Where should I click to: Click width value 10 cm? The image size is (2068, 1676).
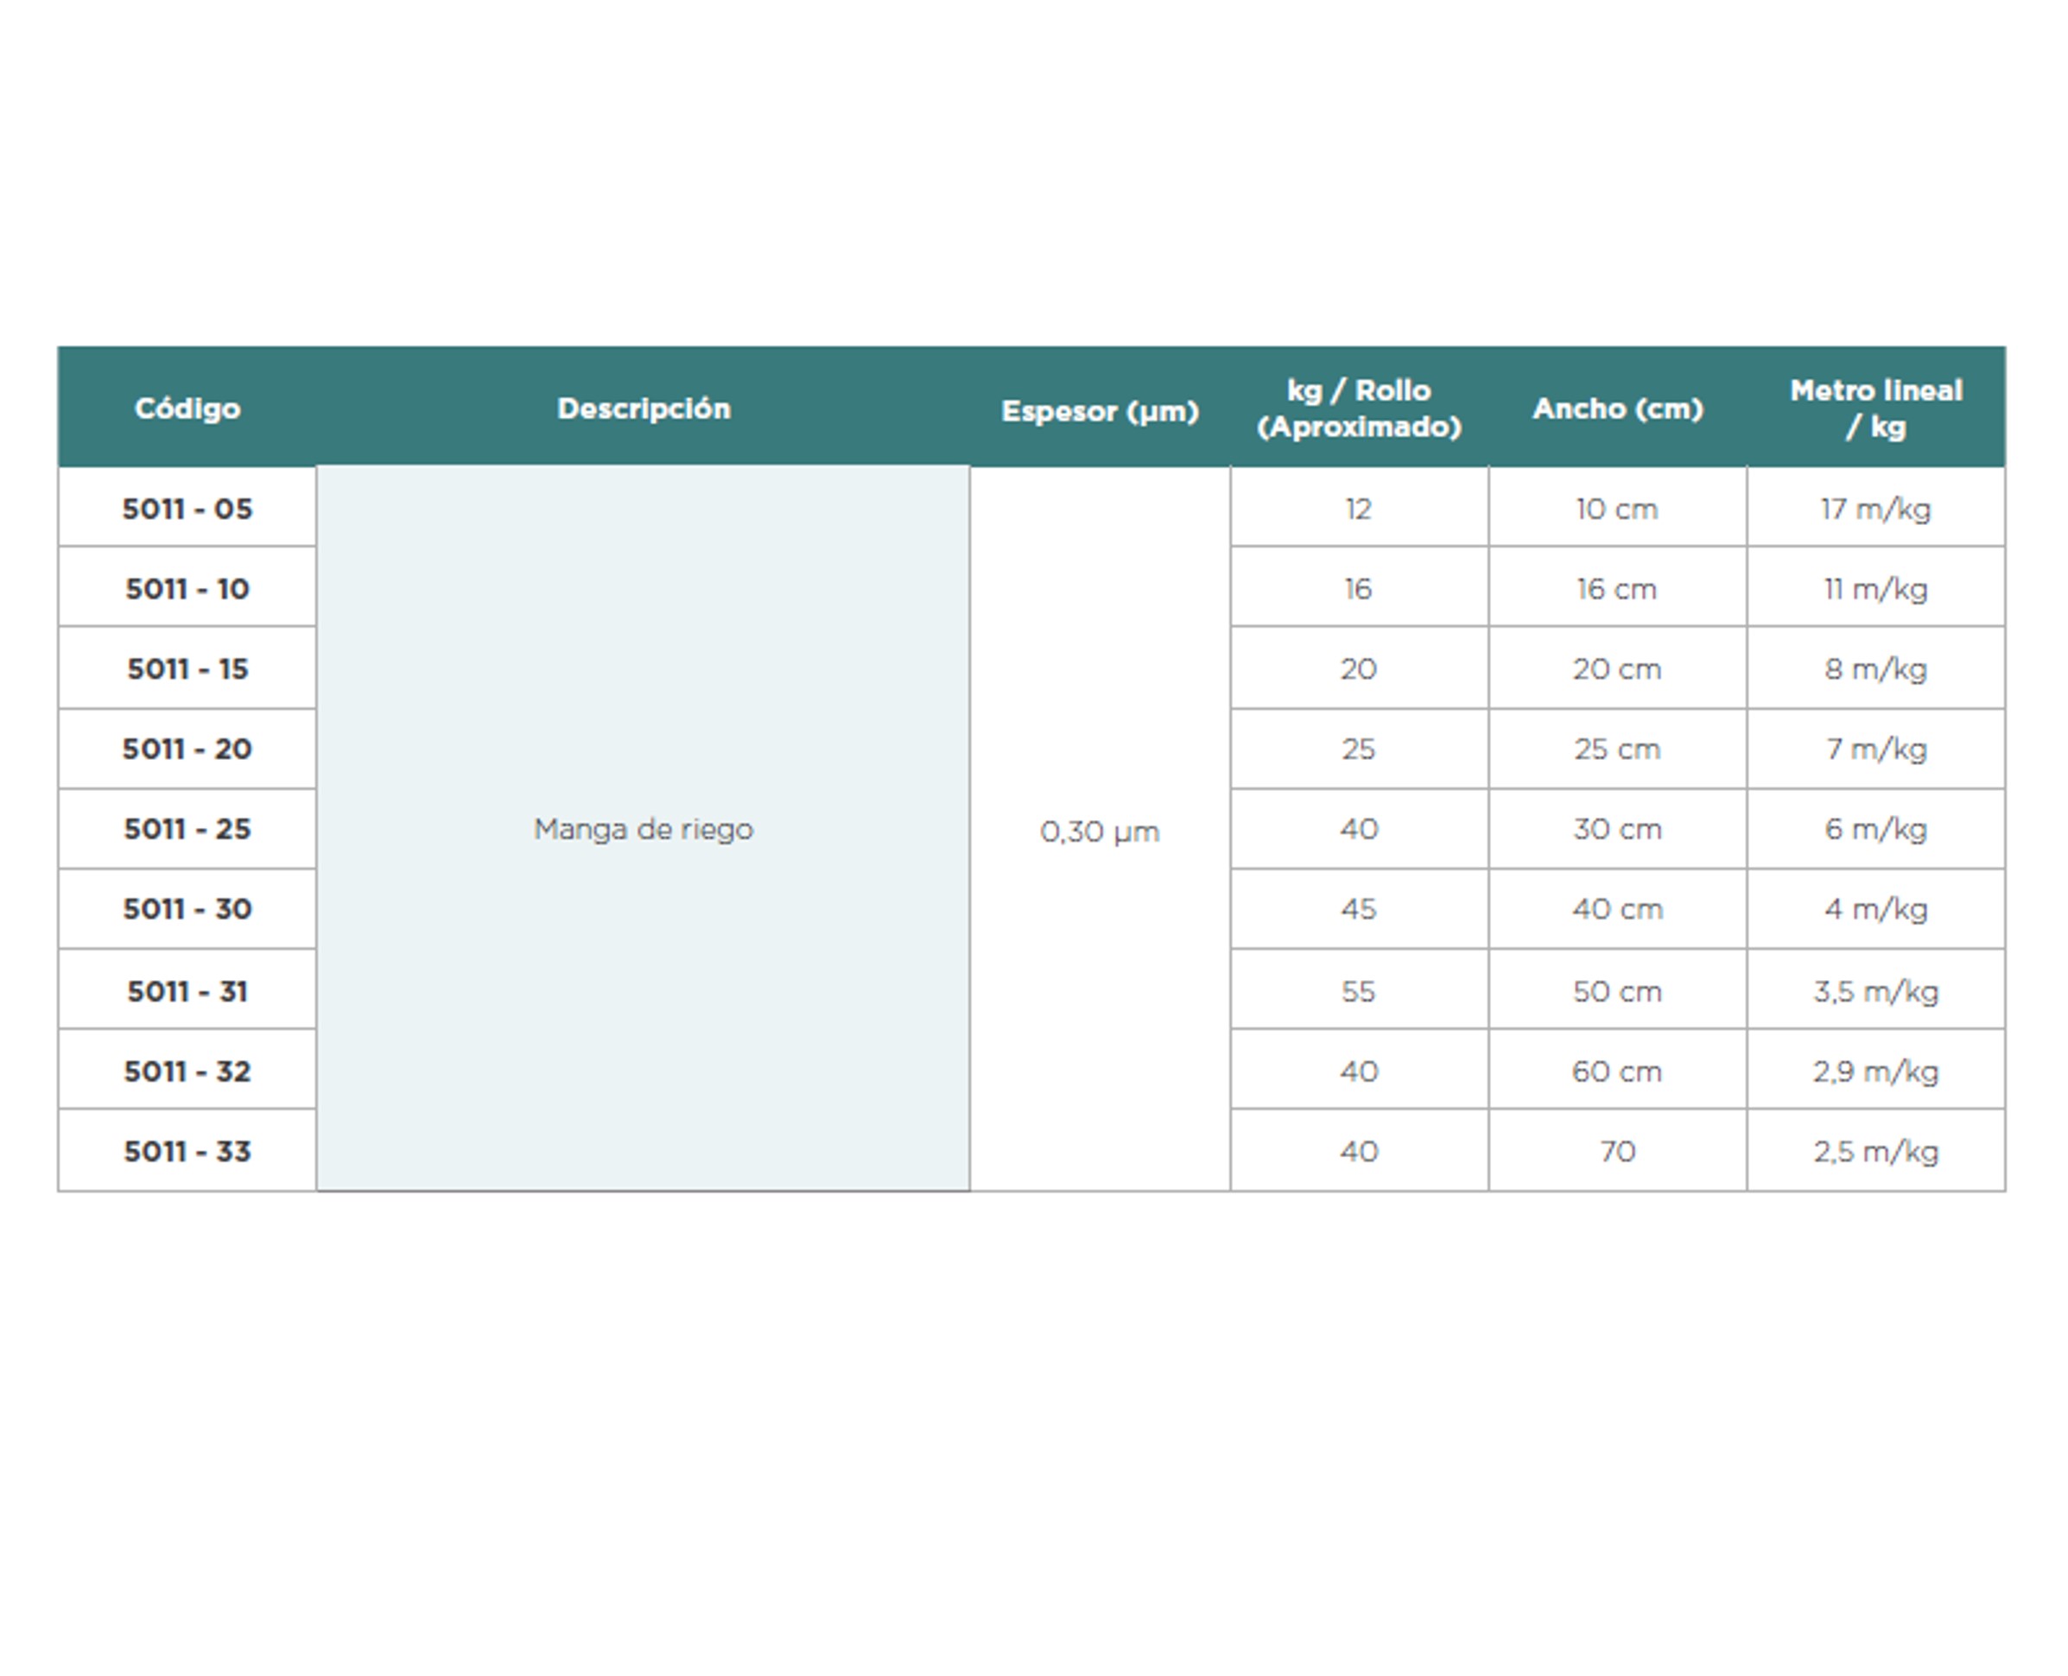pos(1618,508)
